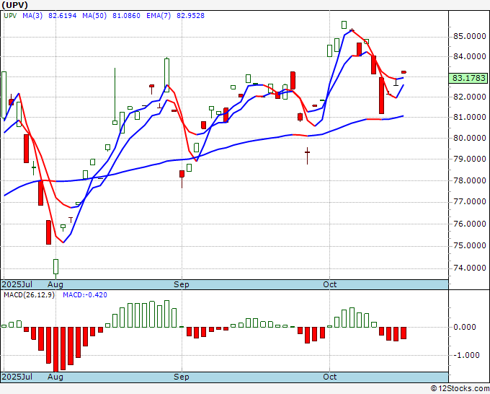Click the lowest green candle near 74
The height and width of the screenshot is (394, 490).
tap(56, 268)
